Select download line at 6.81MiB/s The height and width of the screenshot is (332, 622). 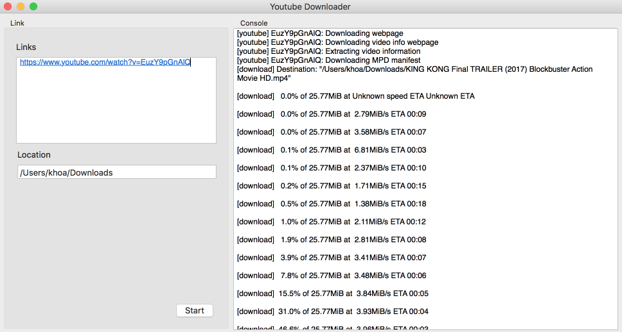click(331, 150)
